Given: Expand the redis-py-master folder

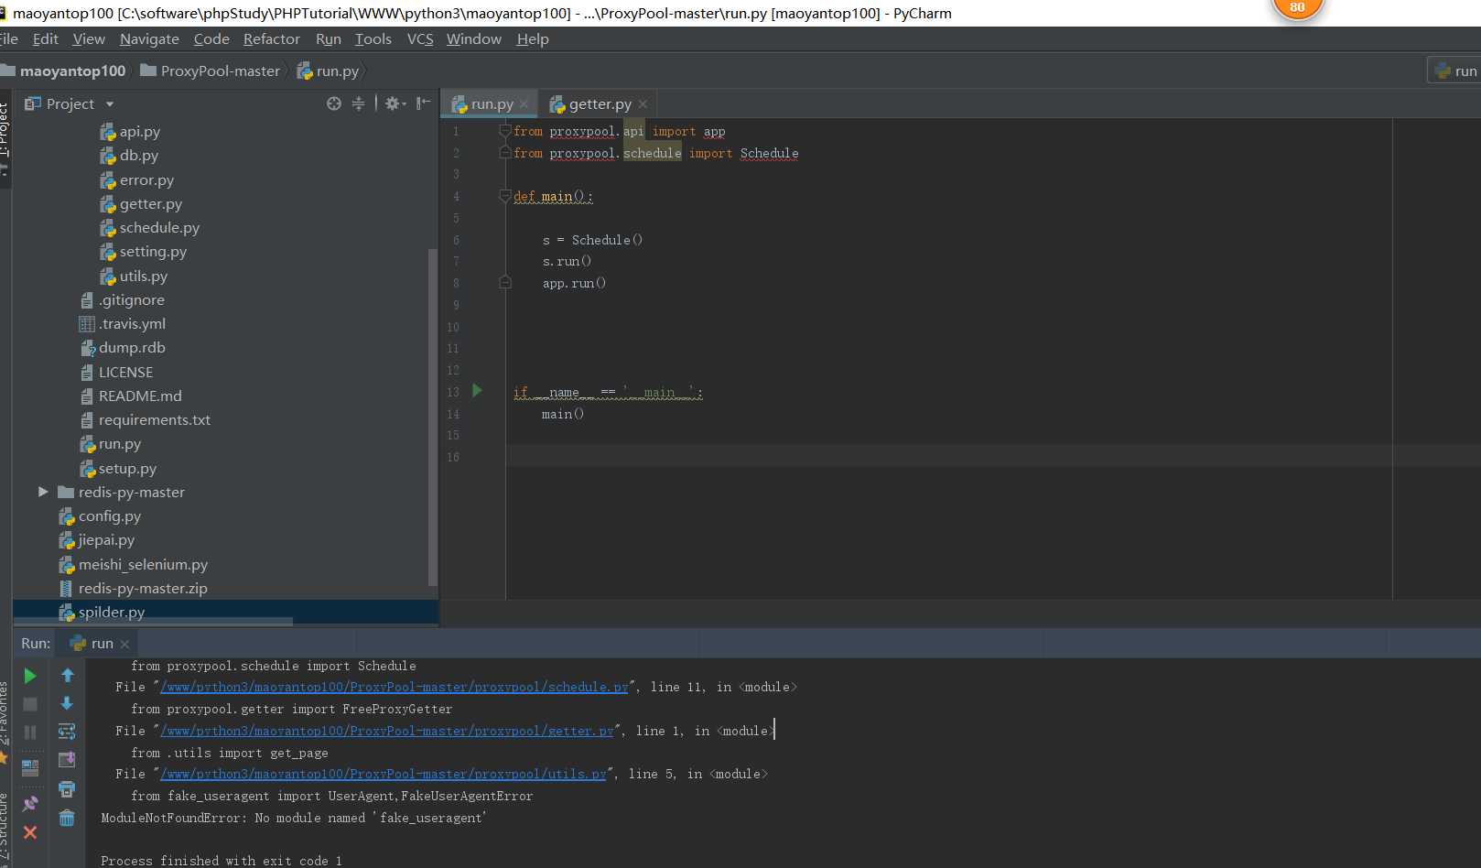Looking at the screenshot, I should point(43,492).
